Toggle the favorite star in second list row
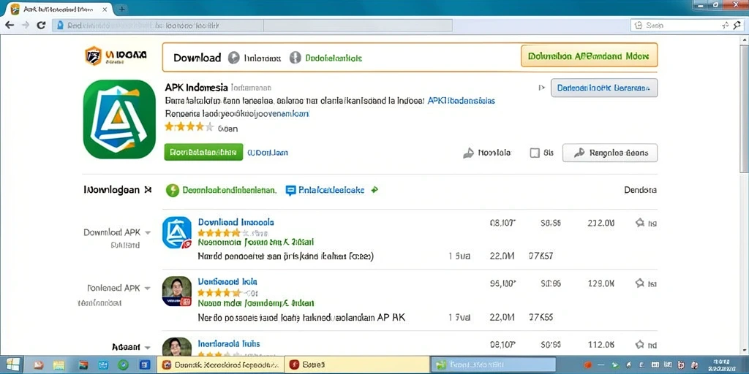The width and height of the screenshot is (749, 374). pos(639,283)
